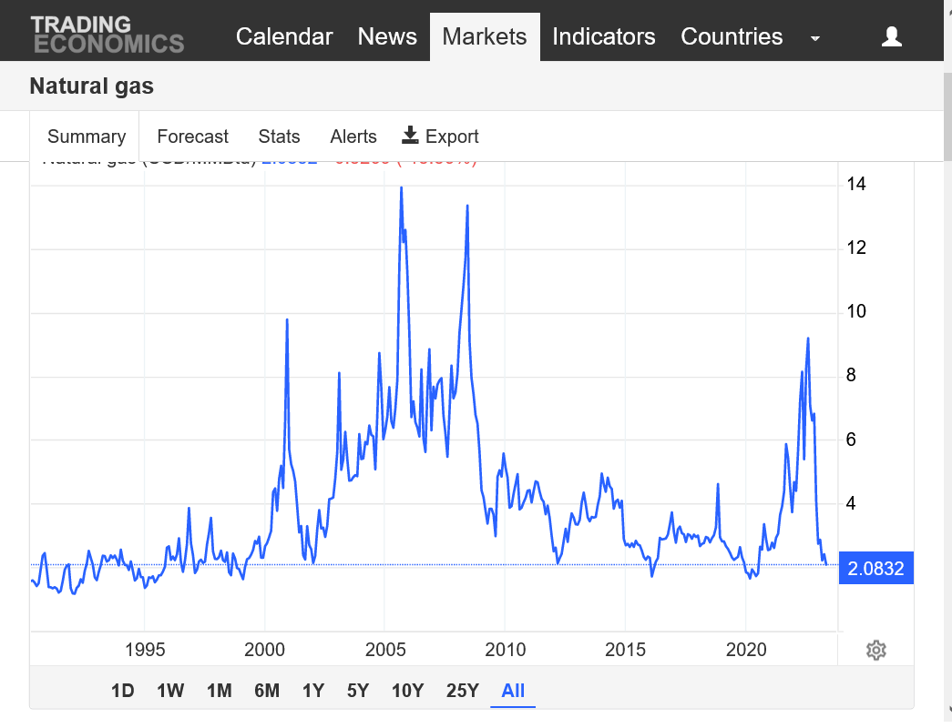Image resolution: width=952 pixels, height=728 pixels.
Task: Open the Countries menu
Action: (x=732, y=36)
